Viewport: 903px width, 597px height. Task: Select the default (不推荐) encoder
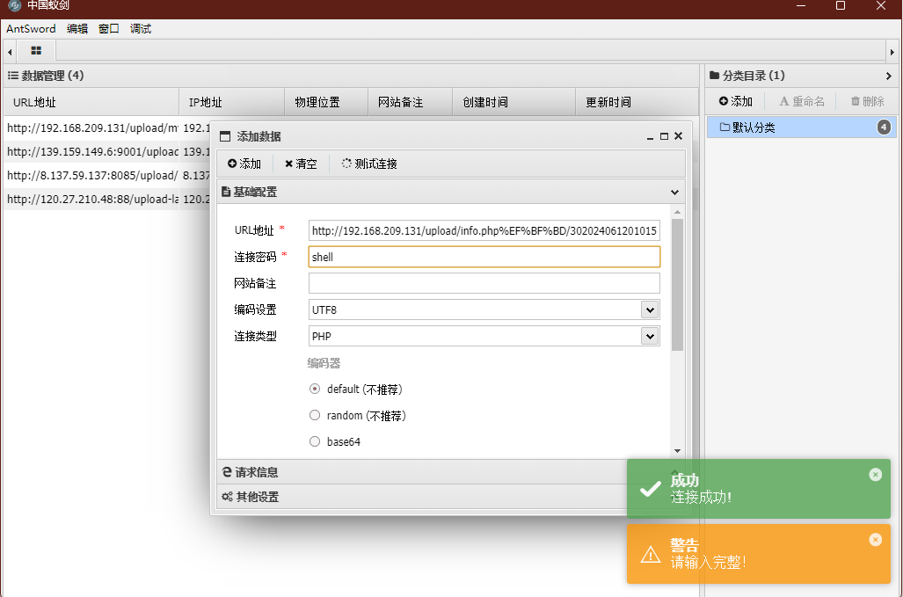(x=315, y=389)
